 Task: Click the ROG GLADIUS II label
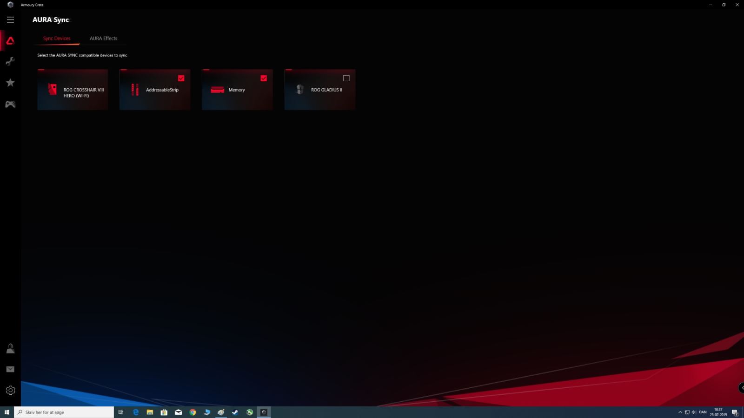[x=327, y=90]
